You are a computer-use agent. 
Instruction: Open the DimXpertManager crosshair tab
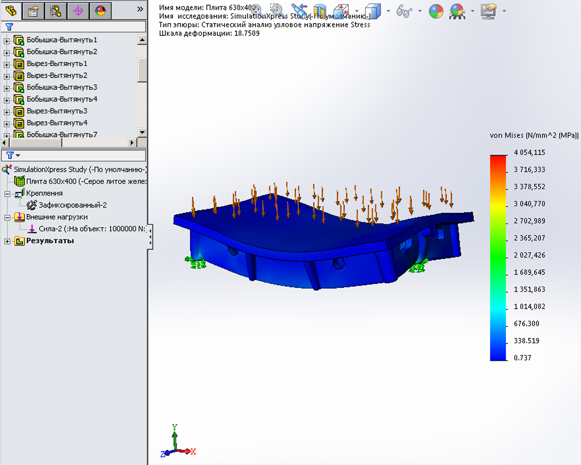[x=78, y=10]
